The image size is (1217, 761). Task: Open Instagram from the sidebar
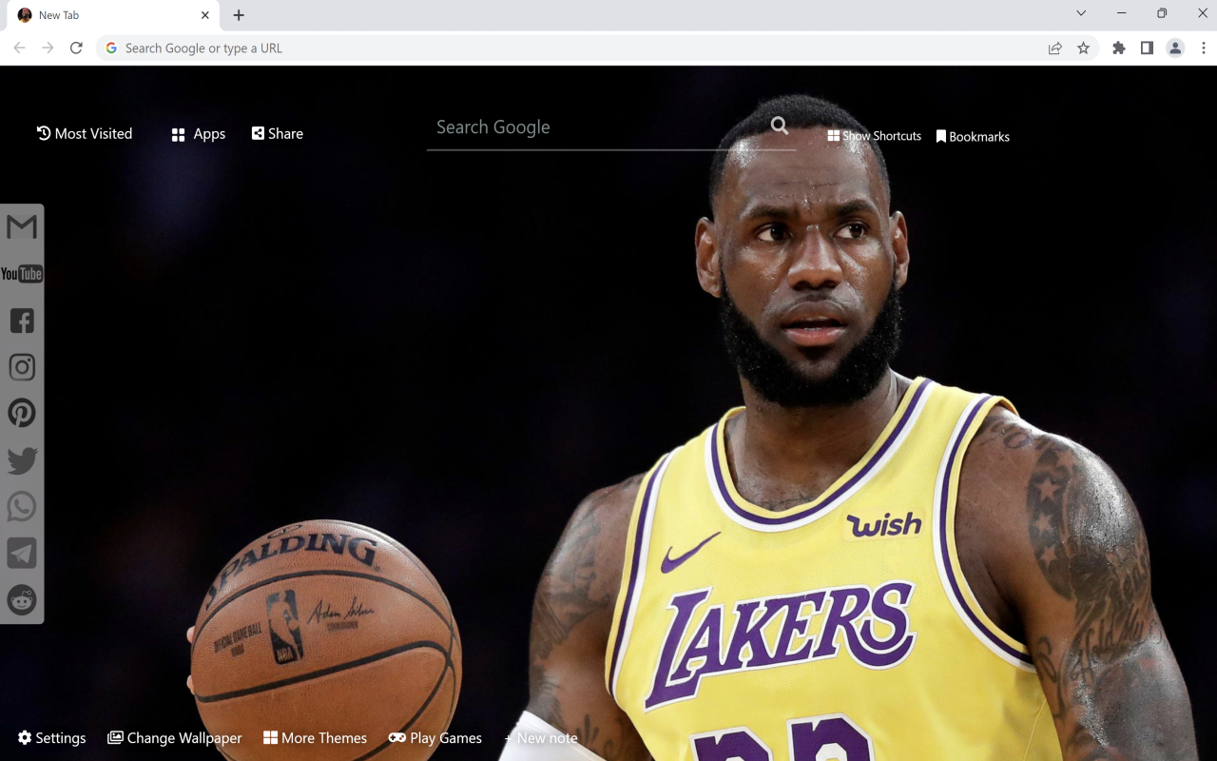click(22, 367)
